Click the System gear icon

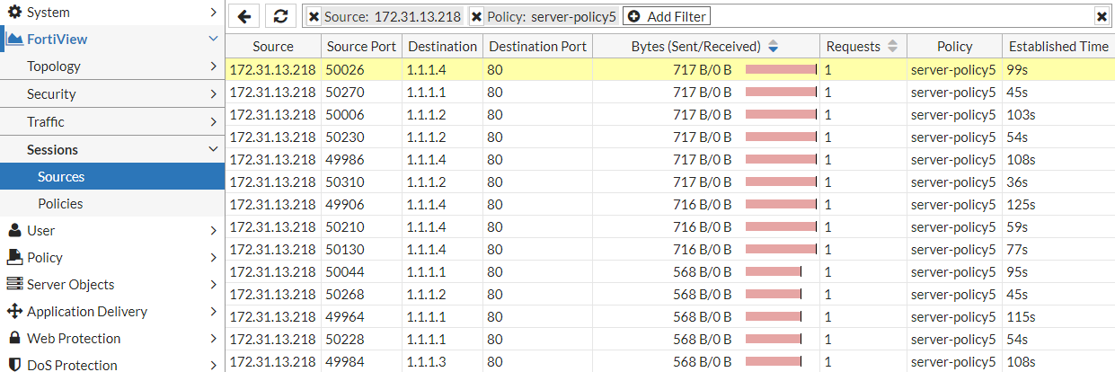tap(13, 13)
